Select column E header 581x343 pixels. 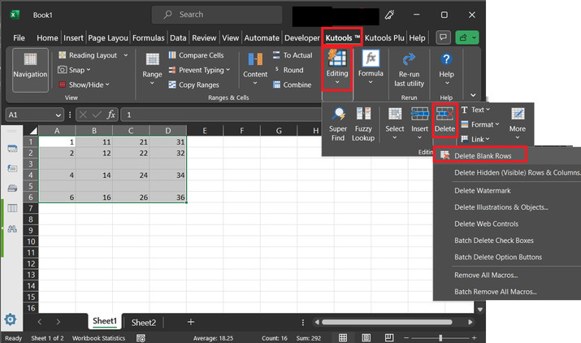point(205,131)
